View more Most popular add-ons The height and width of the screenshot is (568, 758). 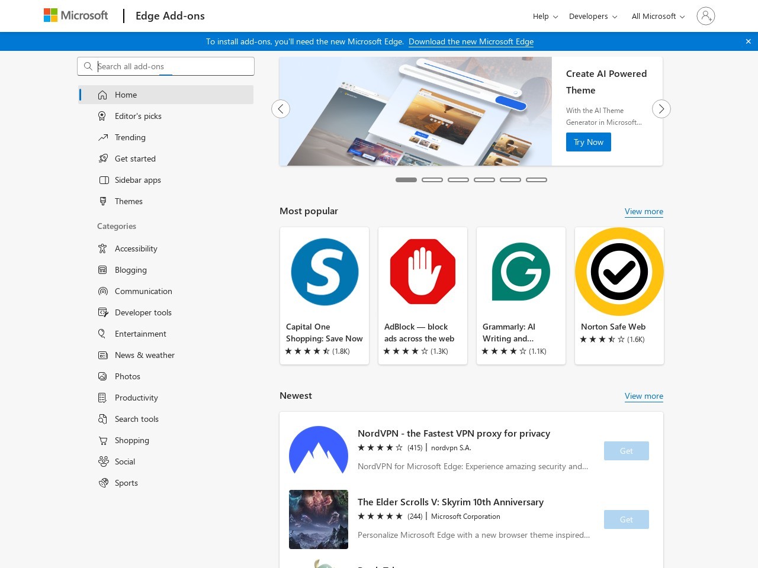point(644,211)
